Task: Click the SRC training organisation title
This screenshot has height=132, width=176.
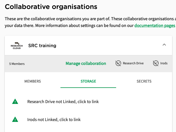Action: pos(42,45)
